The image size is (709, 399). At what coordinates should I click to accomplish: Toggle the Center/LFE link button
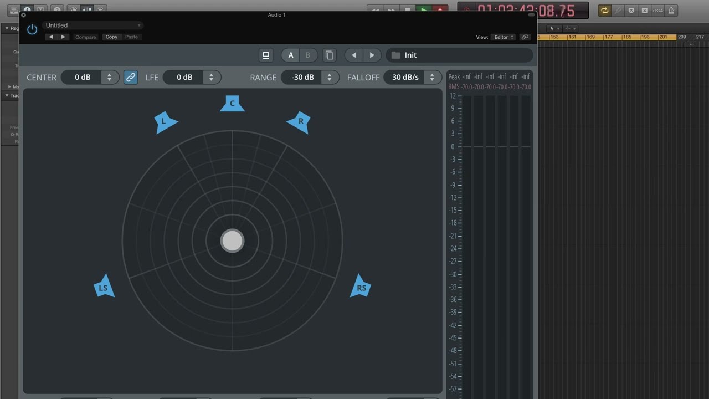tap(131, 78)
